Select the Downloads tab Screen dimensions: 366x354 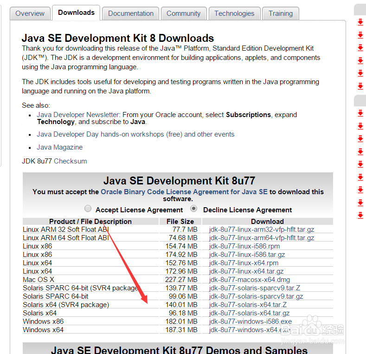[x=76, y=13]
